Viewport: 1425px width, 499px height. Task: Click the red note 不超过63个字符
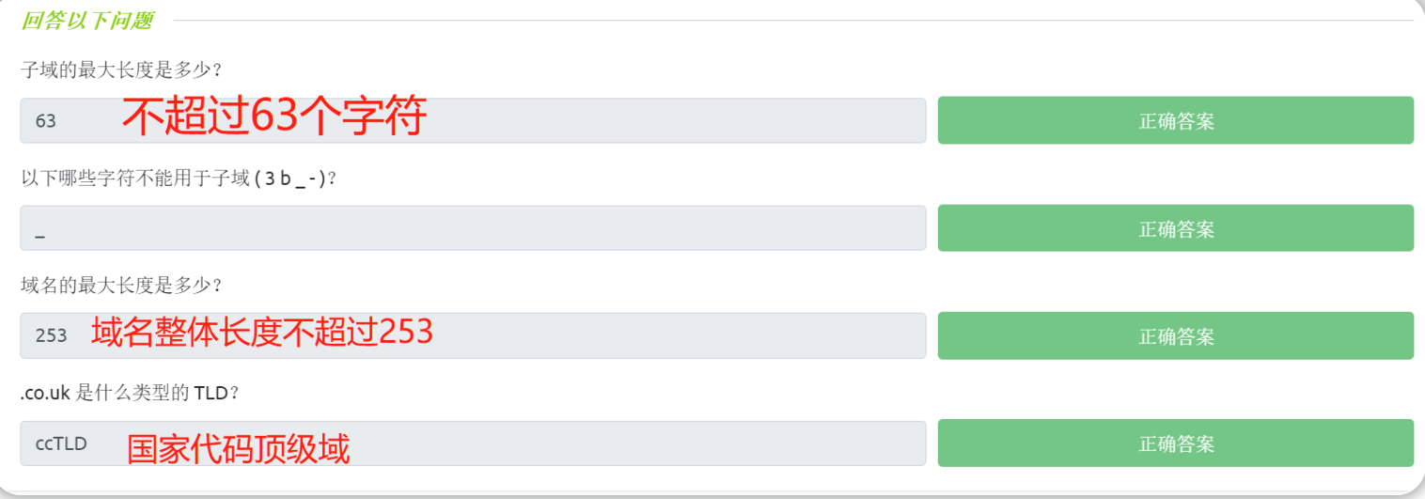pos(274,117)
